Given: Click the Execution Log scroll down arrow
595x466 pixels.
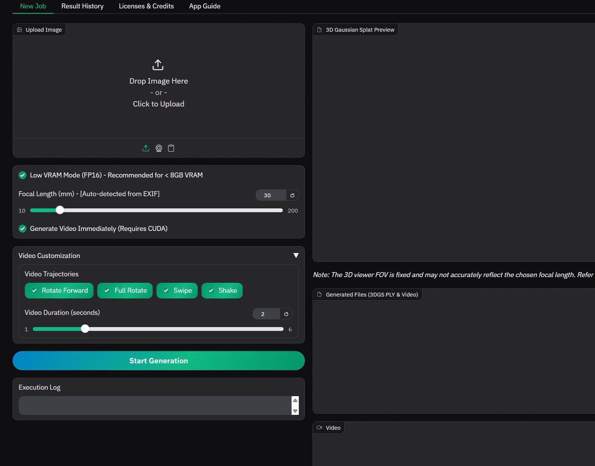Looking at the screenshot, I should [295, 411].
